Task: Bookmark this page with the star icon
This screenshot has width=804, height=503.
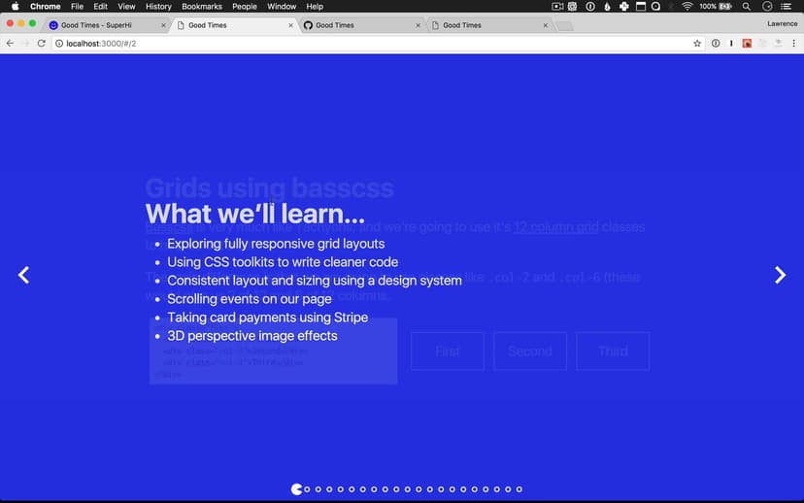Action: click(697, 44)
